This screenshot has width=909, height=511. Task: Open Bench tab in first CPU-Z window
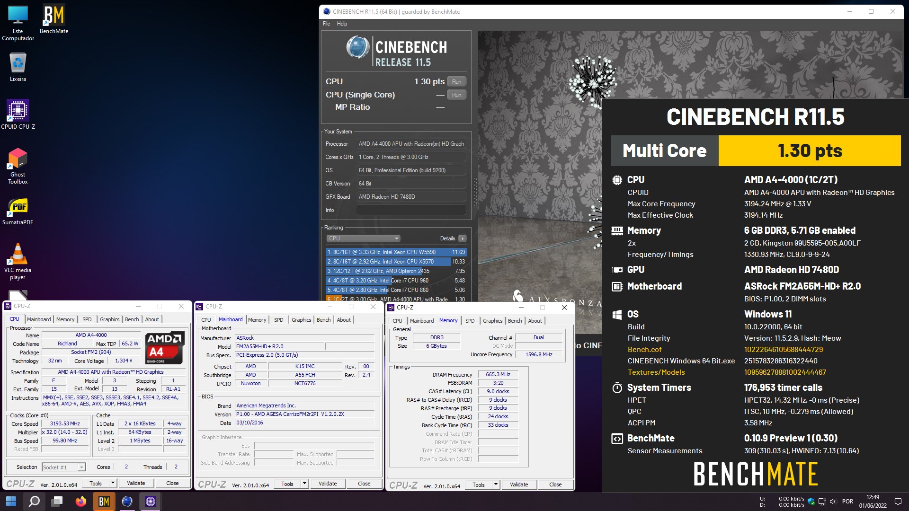click(x=132, y=319)
